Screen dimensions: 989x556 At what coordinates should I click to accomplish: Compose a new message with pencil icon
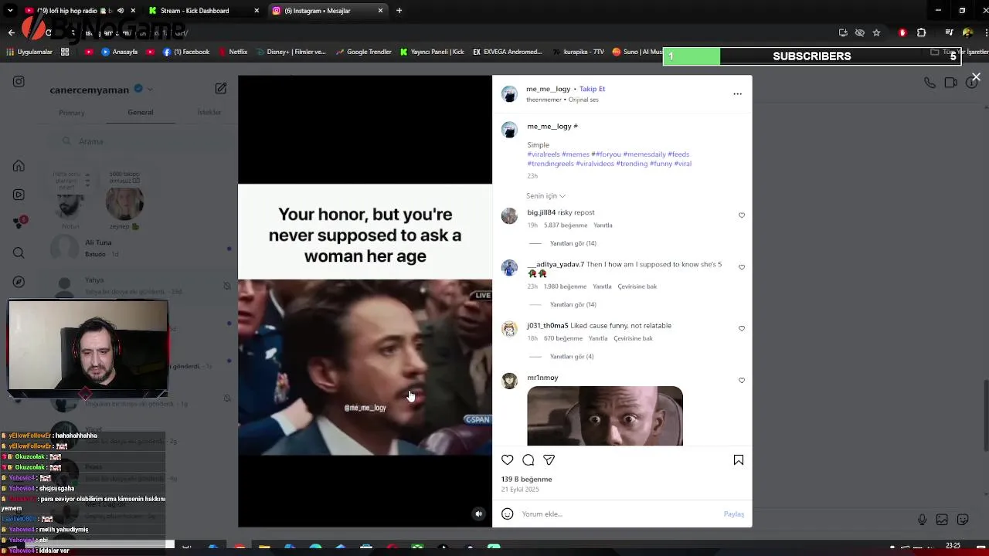[221, 89]
